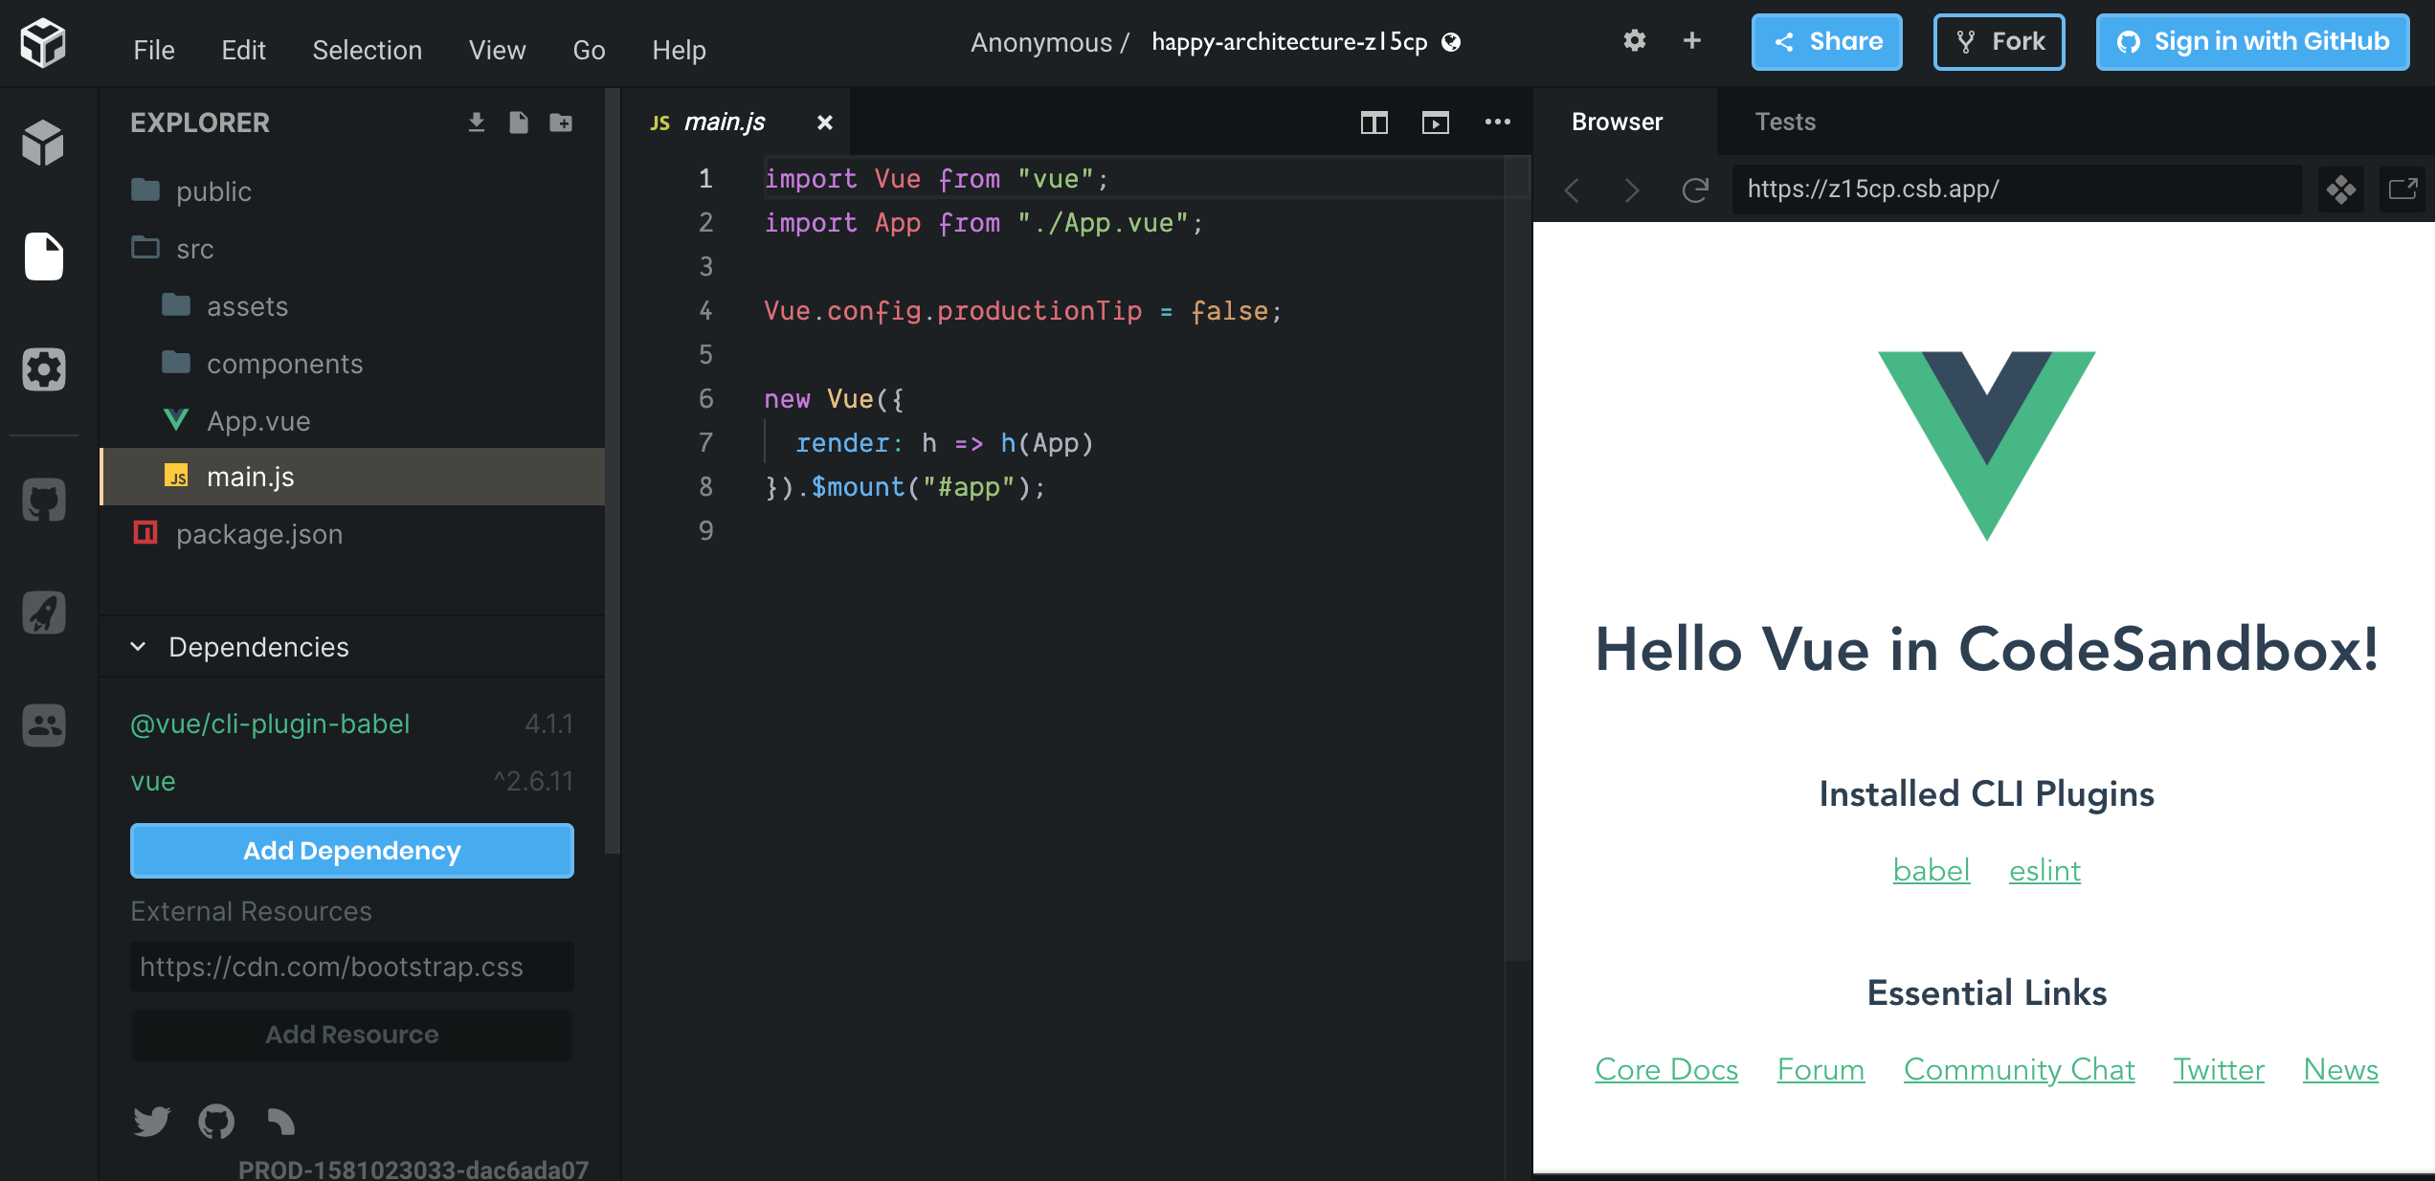Open the GitHub panel in activity bar

pyautogui.click(x=43, y=500)
